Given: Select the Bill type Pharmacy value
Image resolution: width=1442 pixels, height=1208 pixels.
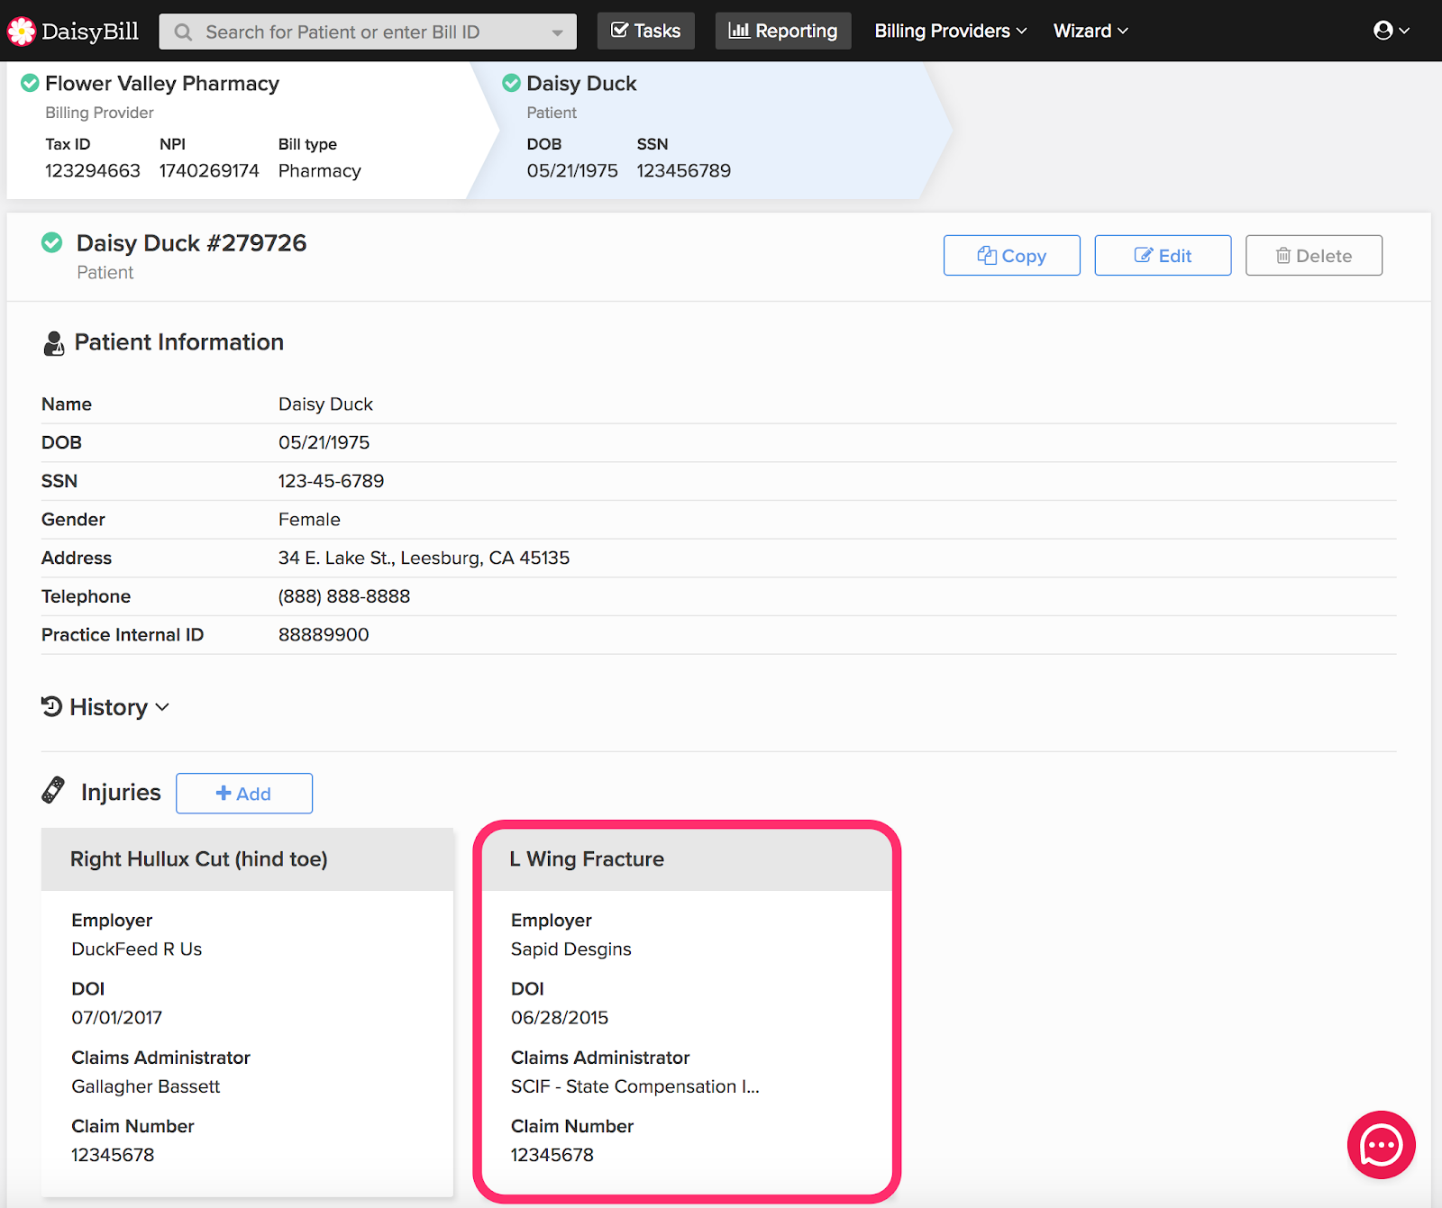Looking at the screenshot, I should (320, 171).
